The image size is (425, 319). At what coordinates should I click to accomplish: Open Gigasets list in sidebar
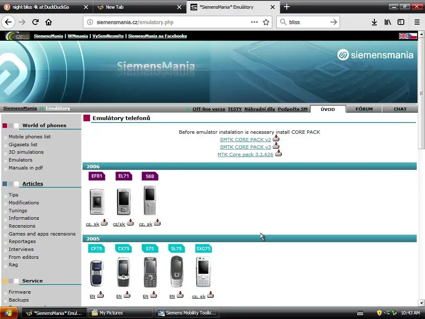tap(23, 144)
